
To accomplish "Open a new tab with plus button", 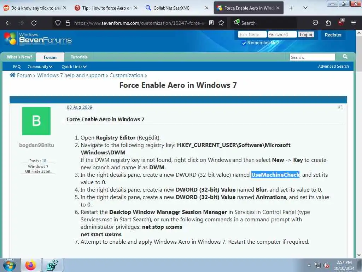I will click(x=291, y=8).
